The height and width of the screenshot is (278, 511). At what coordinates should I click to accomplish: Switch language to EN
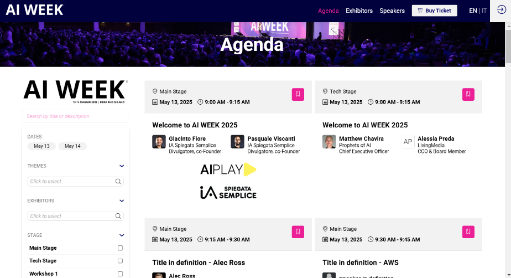click(x=473, y=11)
